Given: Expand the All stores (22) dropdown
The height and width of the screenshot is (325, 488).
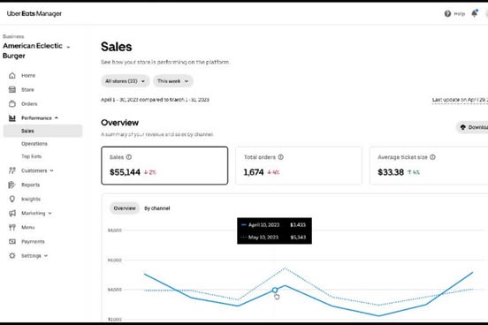Looking at the screenshot, I should coord(126,81).
